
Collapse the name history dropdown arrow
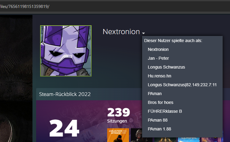click(143, 33)
